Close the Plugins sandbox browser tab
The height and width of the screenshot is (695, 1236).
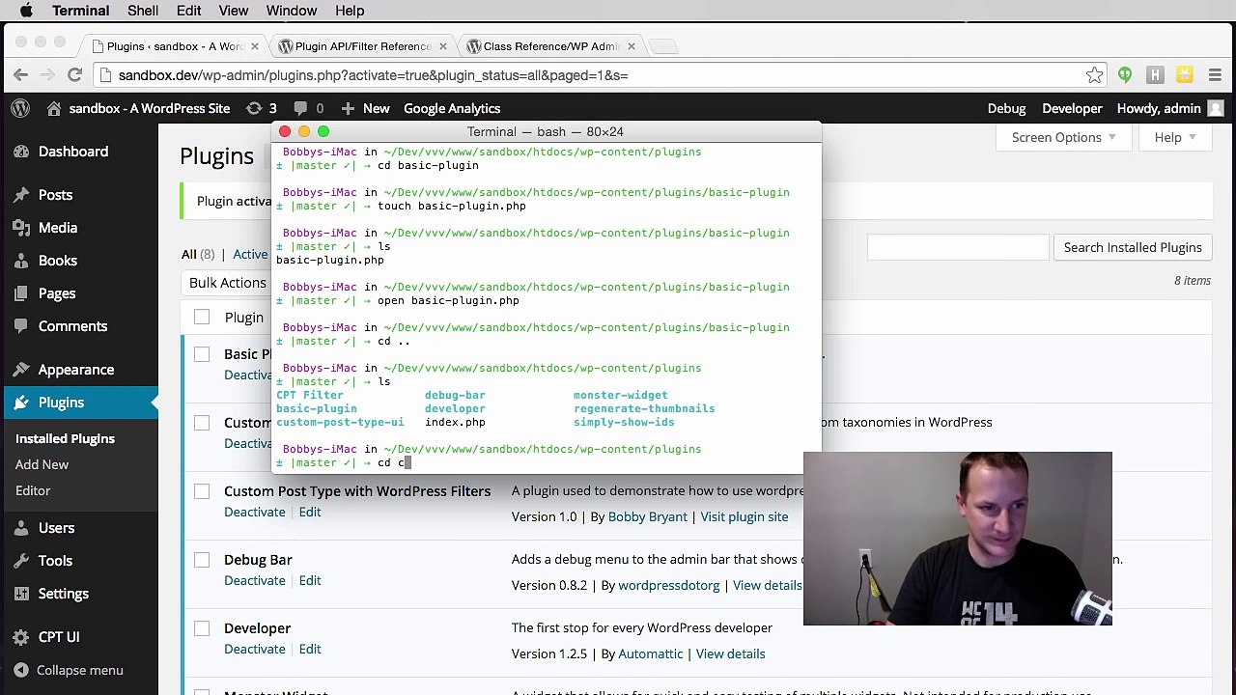pos(255,46)
